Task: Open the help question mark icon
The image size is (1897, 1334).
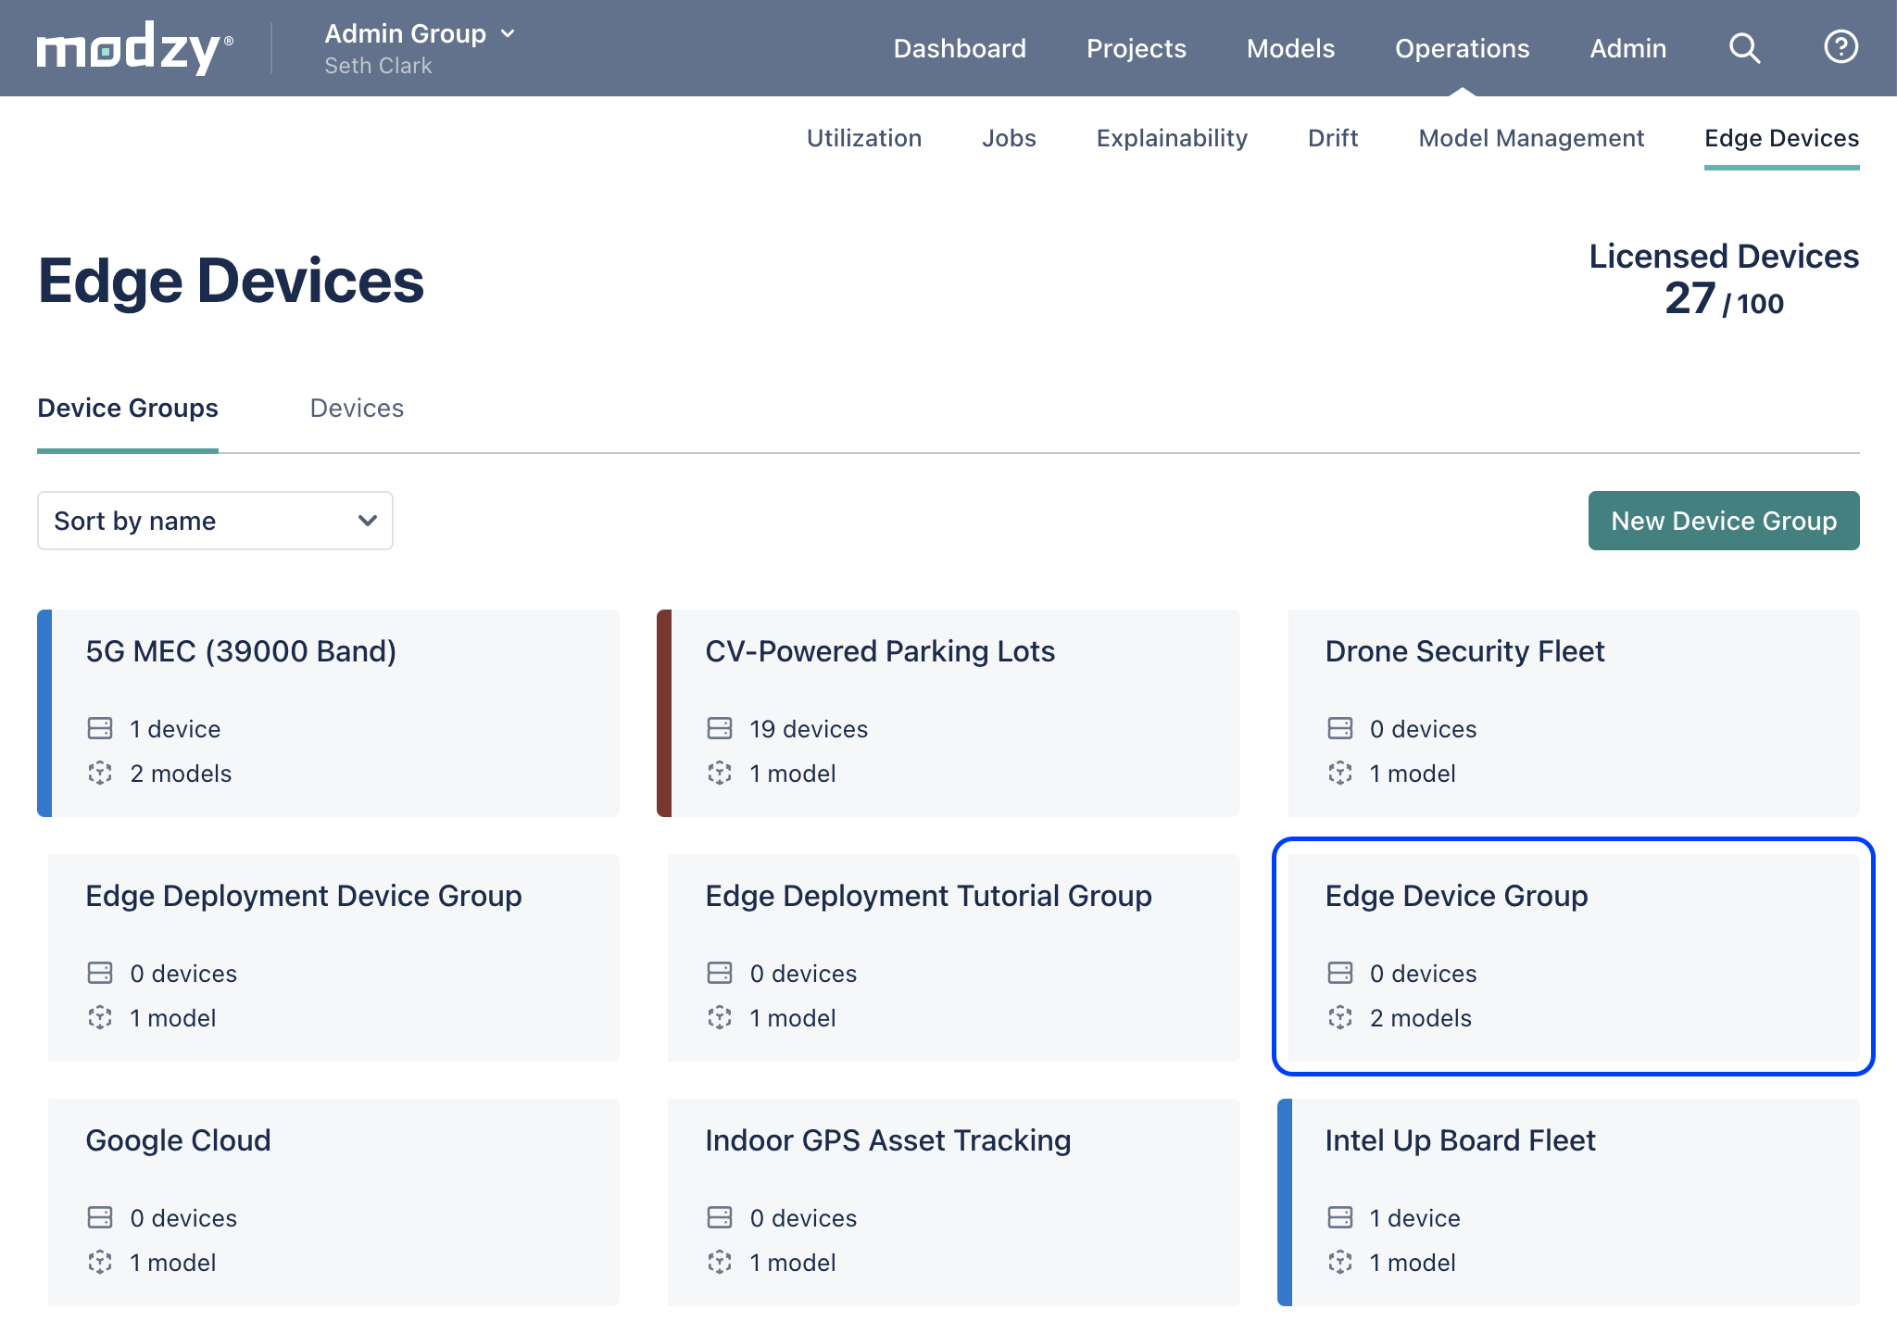Action: pyautogui.click(x=1840, y=47)
